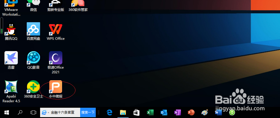Click the IE logo in search bar
This screenshot has height=118, width=280.
[x=44, y=112]
